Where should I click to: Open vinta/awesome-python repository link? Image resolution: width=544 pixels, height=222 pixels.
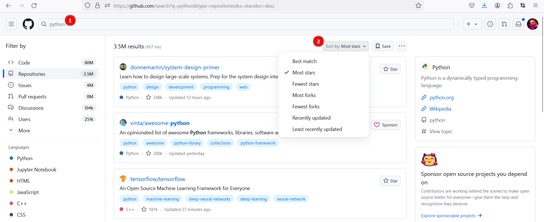pyautogui.click(x=160, y=123)
